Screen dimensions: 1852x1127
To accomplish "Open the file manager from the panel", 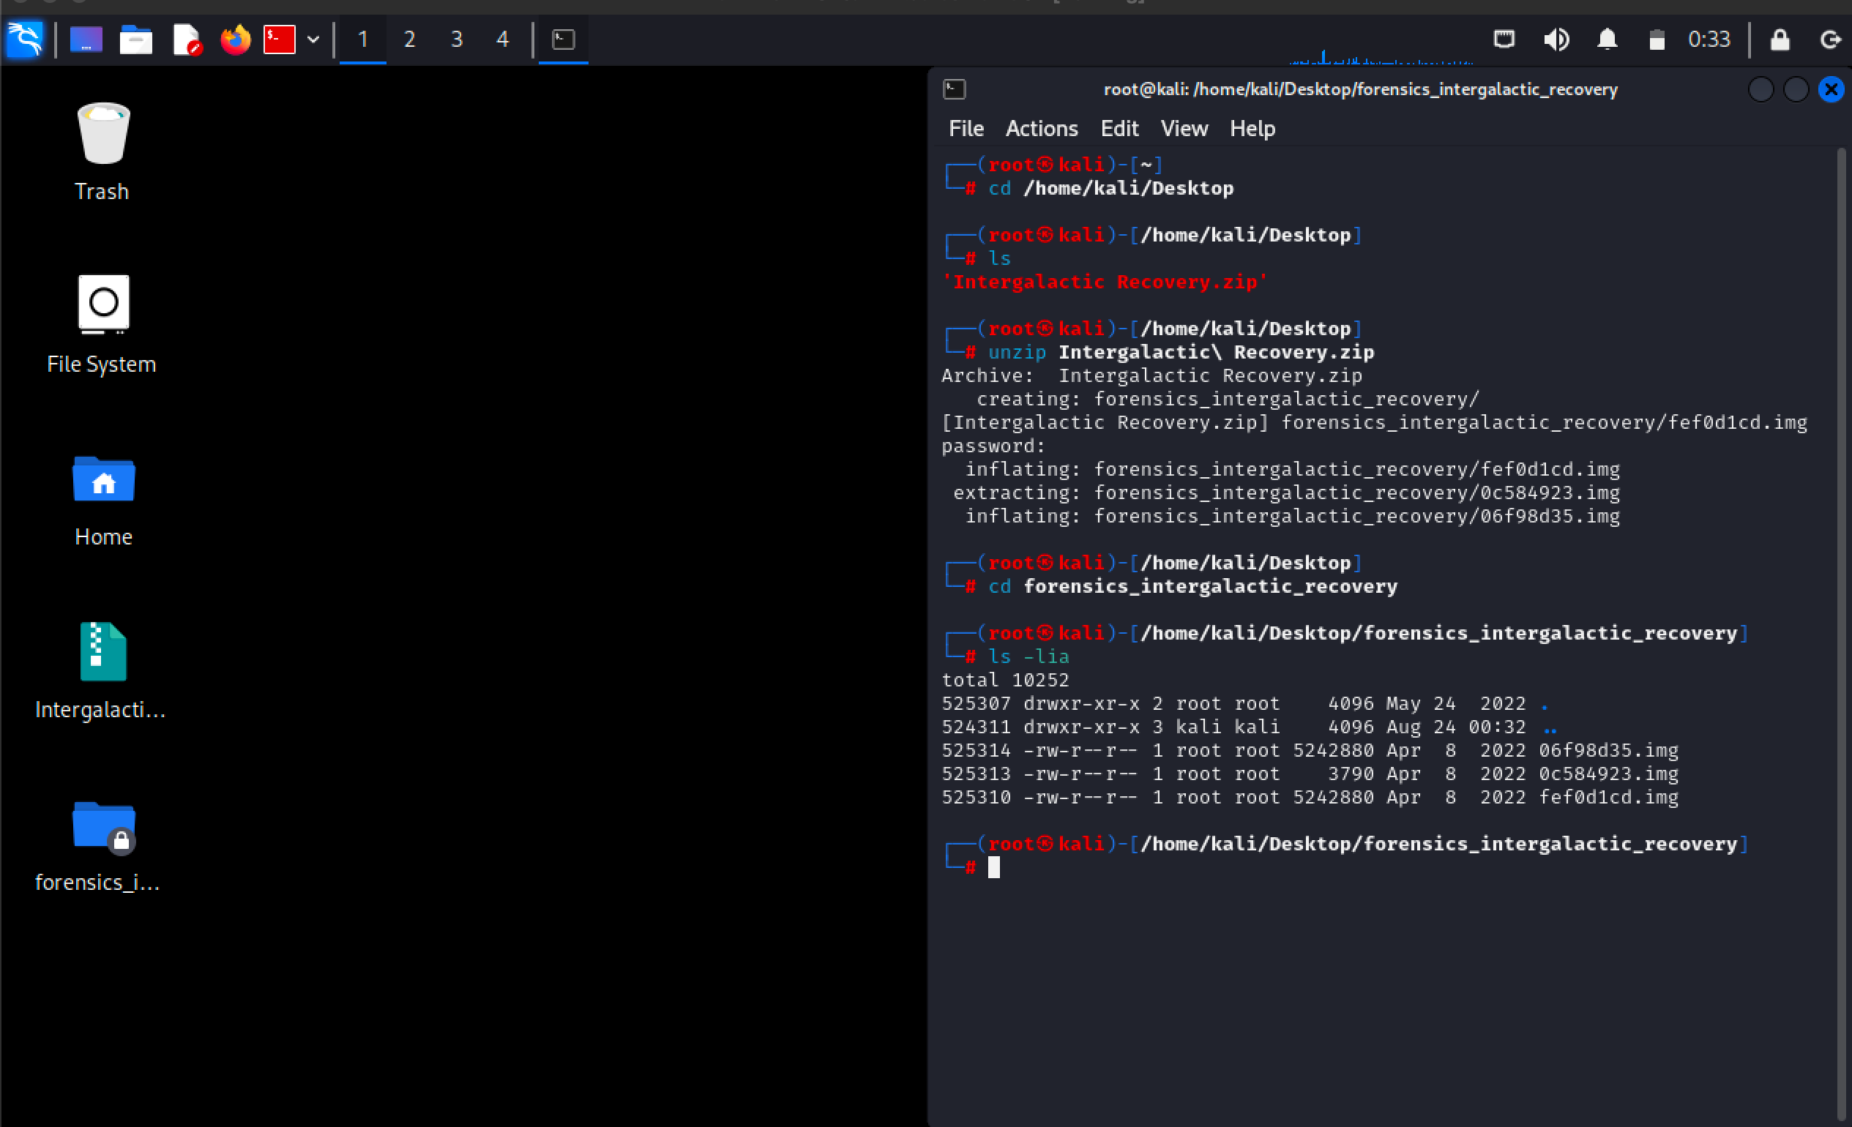I will (x=136, y=39).
